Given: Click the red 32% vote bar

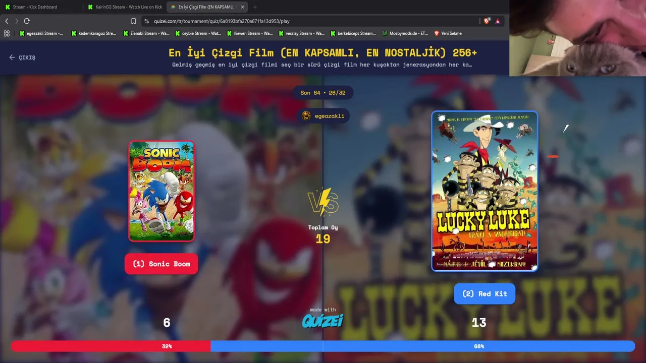Looking at the screenshot, I should point(111,346).
